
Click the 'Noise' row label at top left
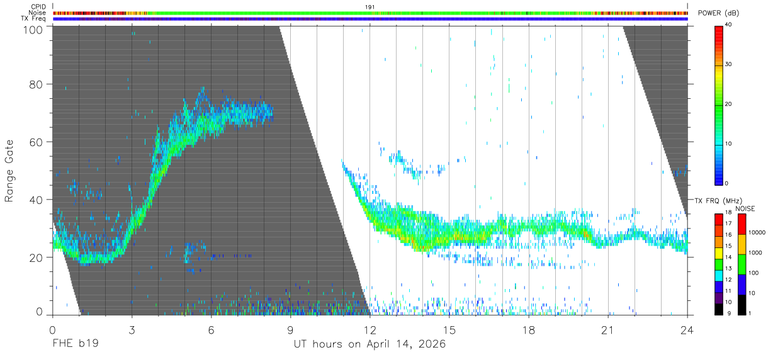point(37,13)
